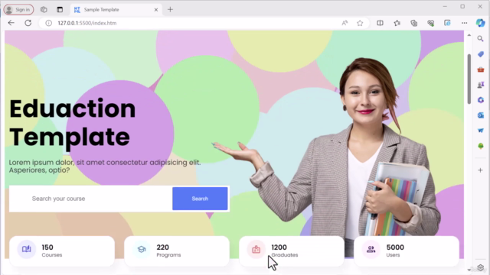Open sidebar Drop paper plane icon
Image resolution: width=490 pixels, height=275 pixels.
pos(481,131)
